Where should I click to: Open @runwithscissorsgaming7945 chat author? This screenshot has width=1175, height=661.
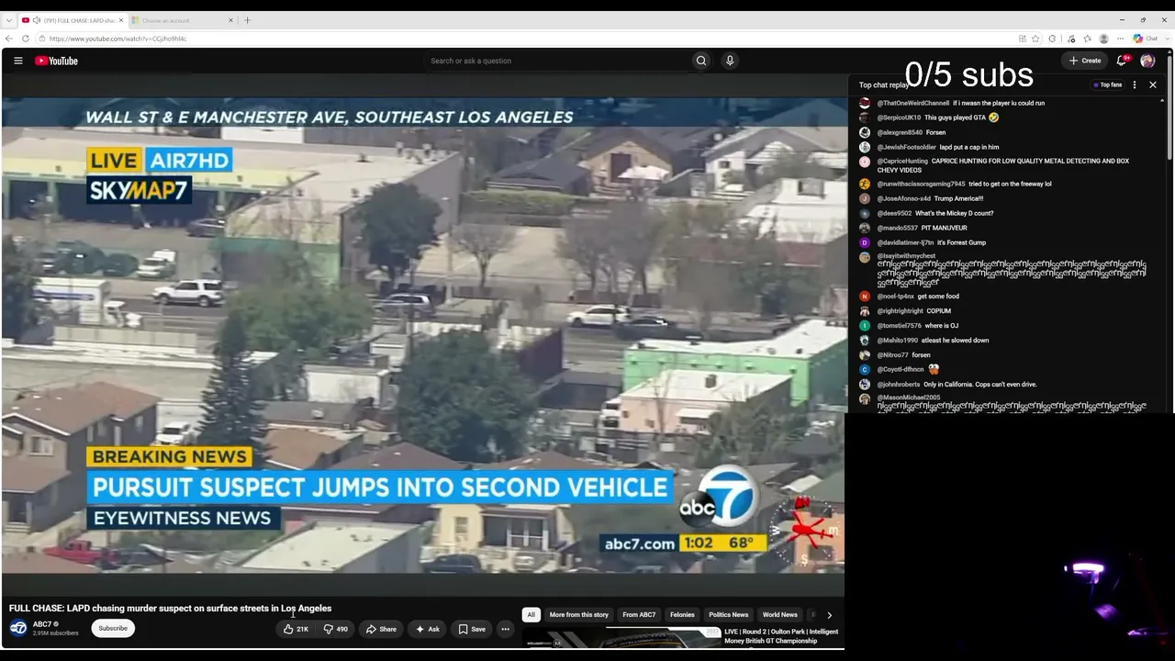click(922, 184)
